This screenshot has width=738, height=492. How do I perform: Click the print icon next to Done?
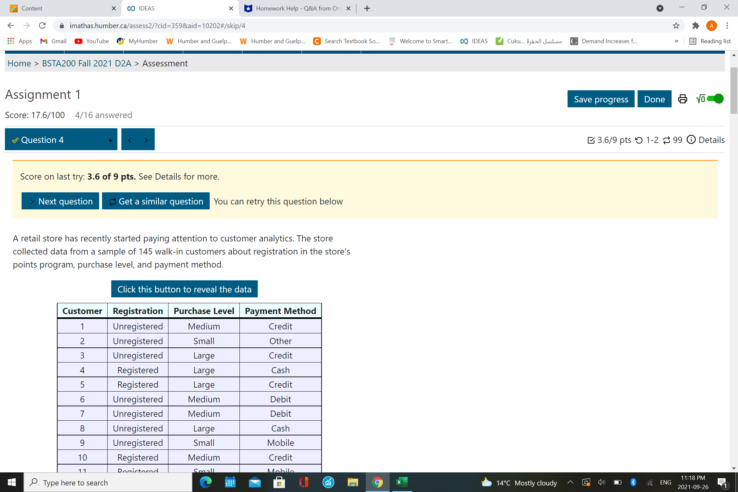tap(682, 99)
